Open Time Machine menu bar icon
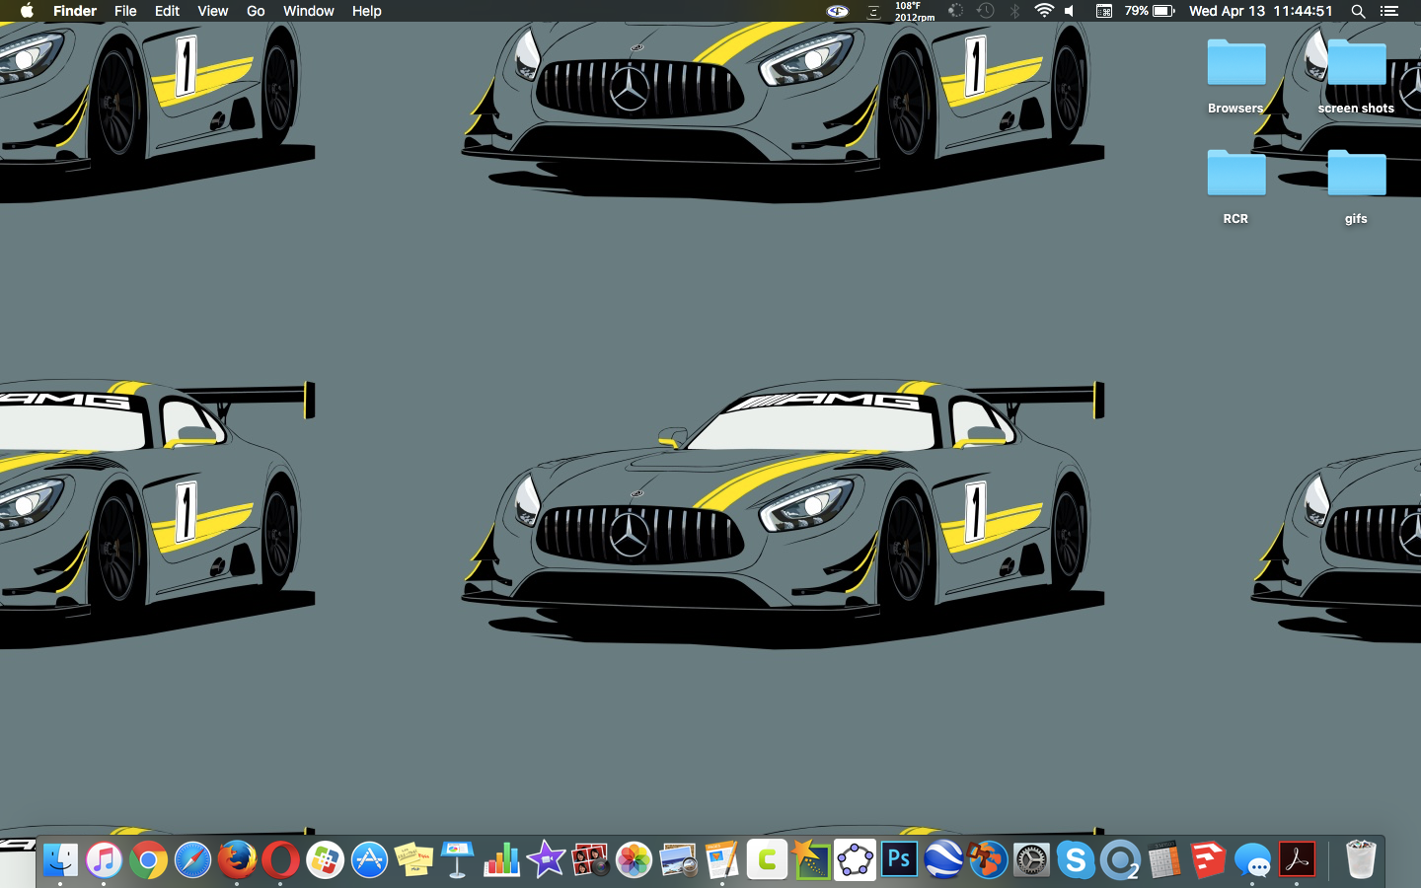This screenshot has width=1421, height=888. click(985, 11)
